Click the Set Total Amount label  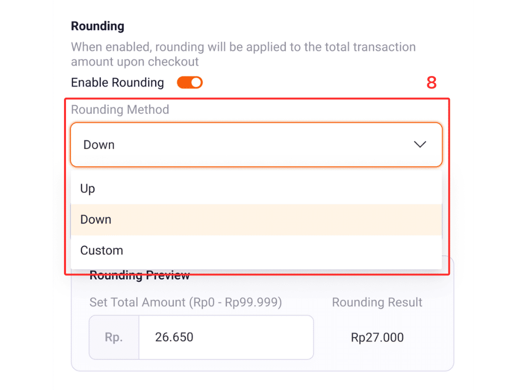[185, 302]
